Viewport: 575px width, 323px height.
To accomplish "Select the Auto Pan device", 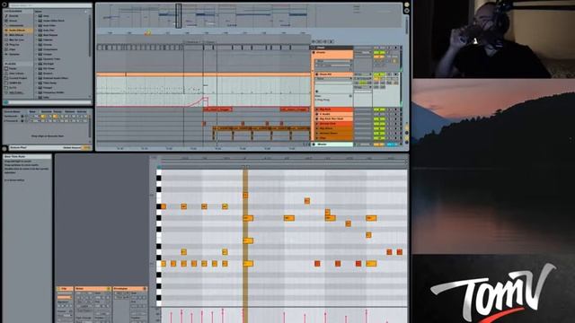I will click(49, 31).
